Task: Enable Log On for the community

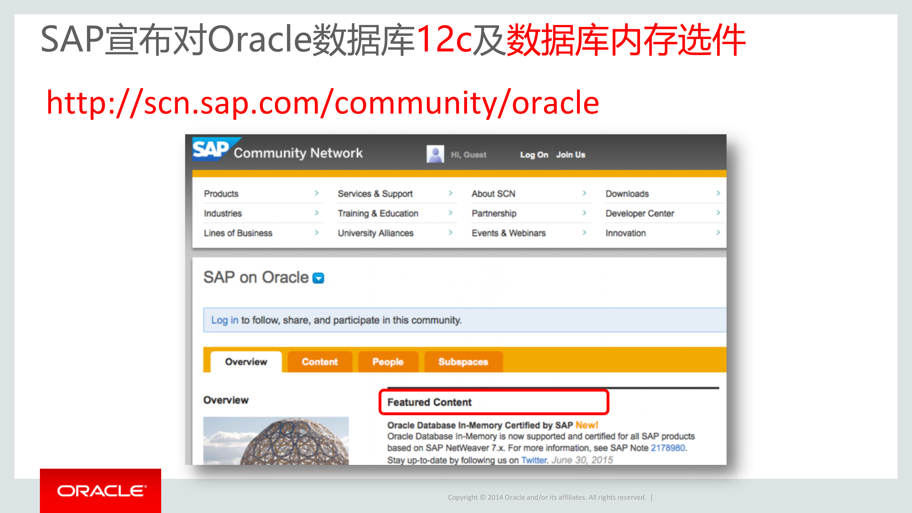Action: coord(534,154)
